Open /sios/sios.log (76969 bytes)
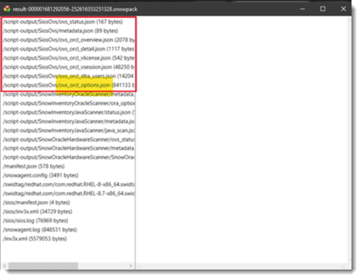The height and width of the screenshot is (279, 361). tap(35, 221)
